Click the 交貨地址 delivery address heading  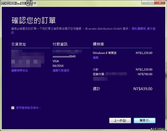(19, 44)
